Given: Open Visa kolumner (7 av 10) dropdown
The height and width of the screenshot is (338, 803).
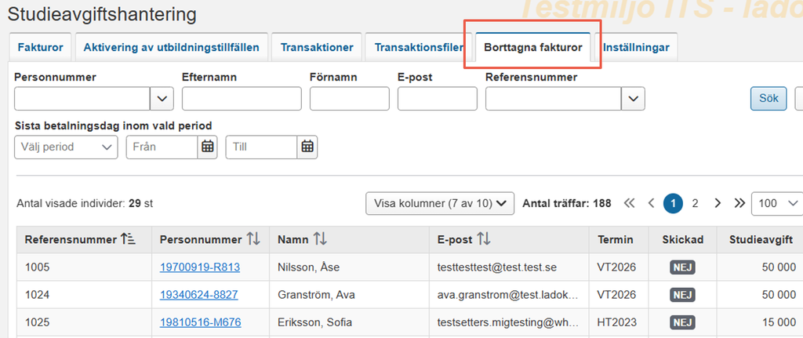Looking at the screenshot, I should pos(440,203).
